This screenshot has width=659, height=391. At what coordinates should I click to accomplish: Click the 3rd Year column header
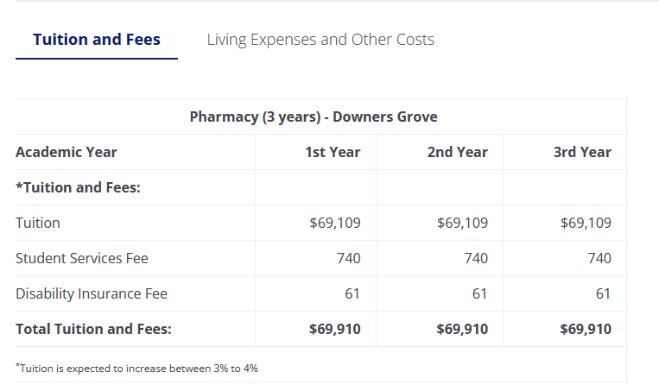(x=582, y=152)
